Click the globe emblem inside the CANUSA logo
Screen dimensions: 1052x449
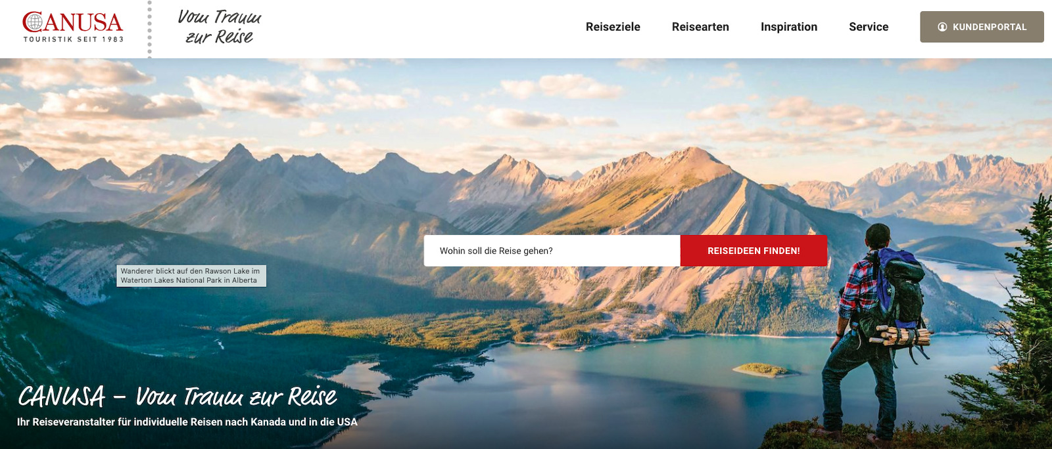point(33,22)
